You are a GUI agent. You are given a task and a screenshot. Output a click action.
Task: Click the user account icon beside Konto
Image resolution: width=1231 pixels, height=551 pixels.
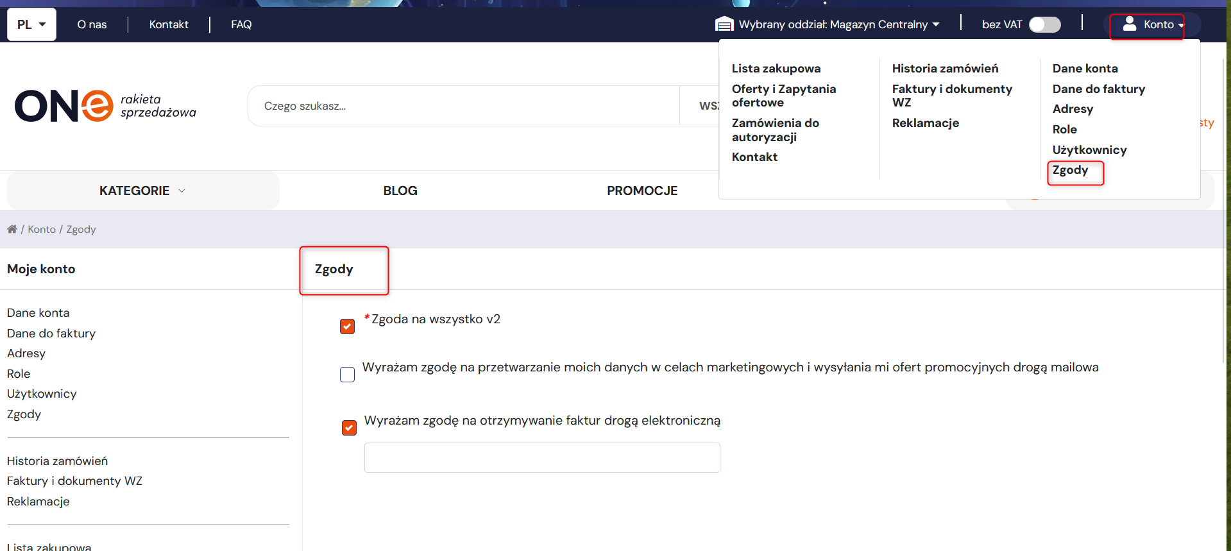point(1130,24)
